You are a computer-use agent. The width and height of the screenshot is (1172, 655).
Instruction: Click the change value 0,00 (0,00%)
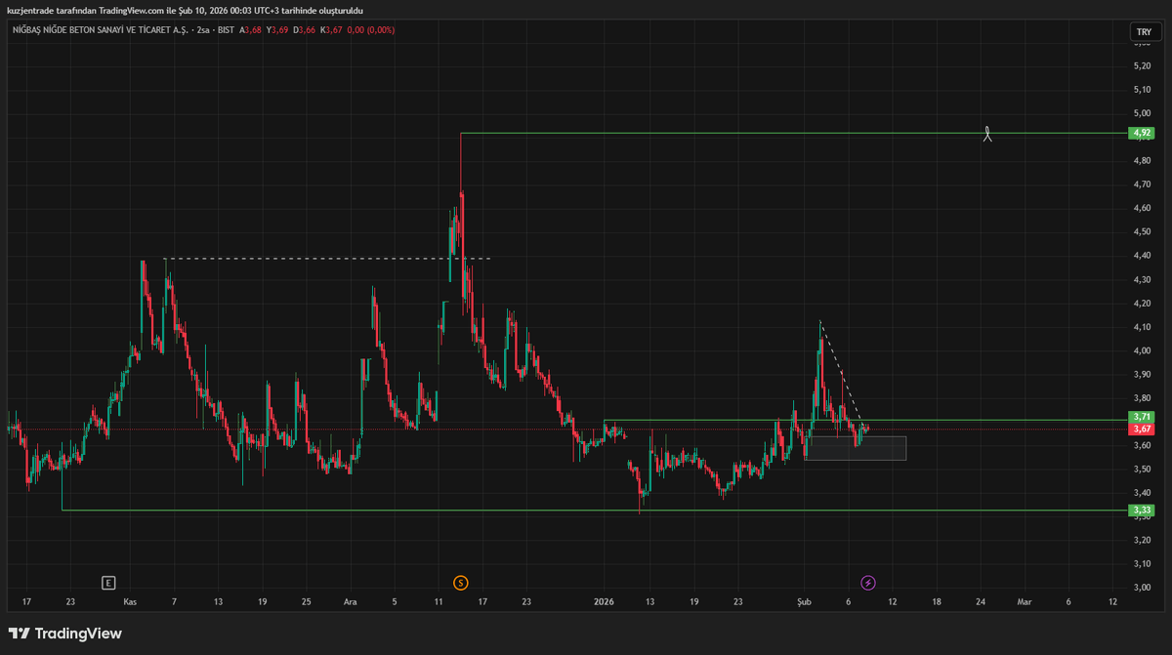point(371,29)
